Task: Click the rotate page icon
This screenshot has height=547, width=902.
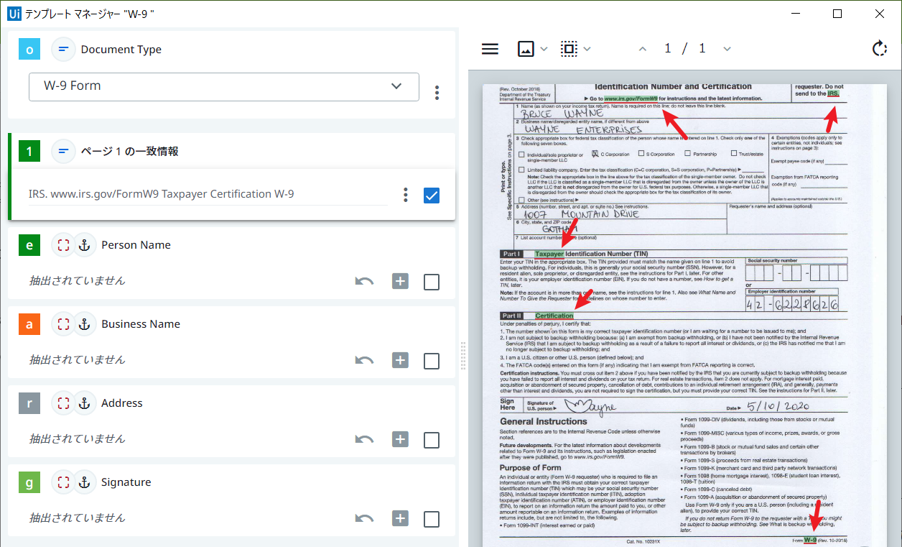Action: tap(879, 48)
